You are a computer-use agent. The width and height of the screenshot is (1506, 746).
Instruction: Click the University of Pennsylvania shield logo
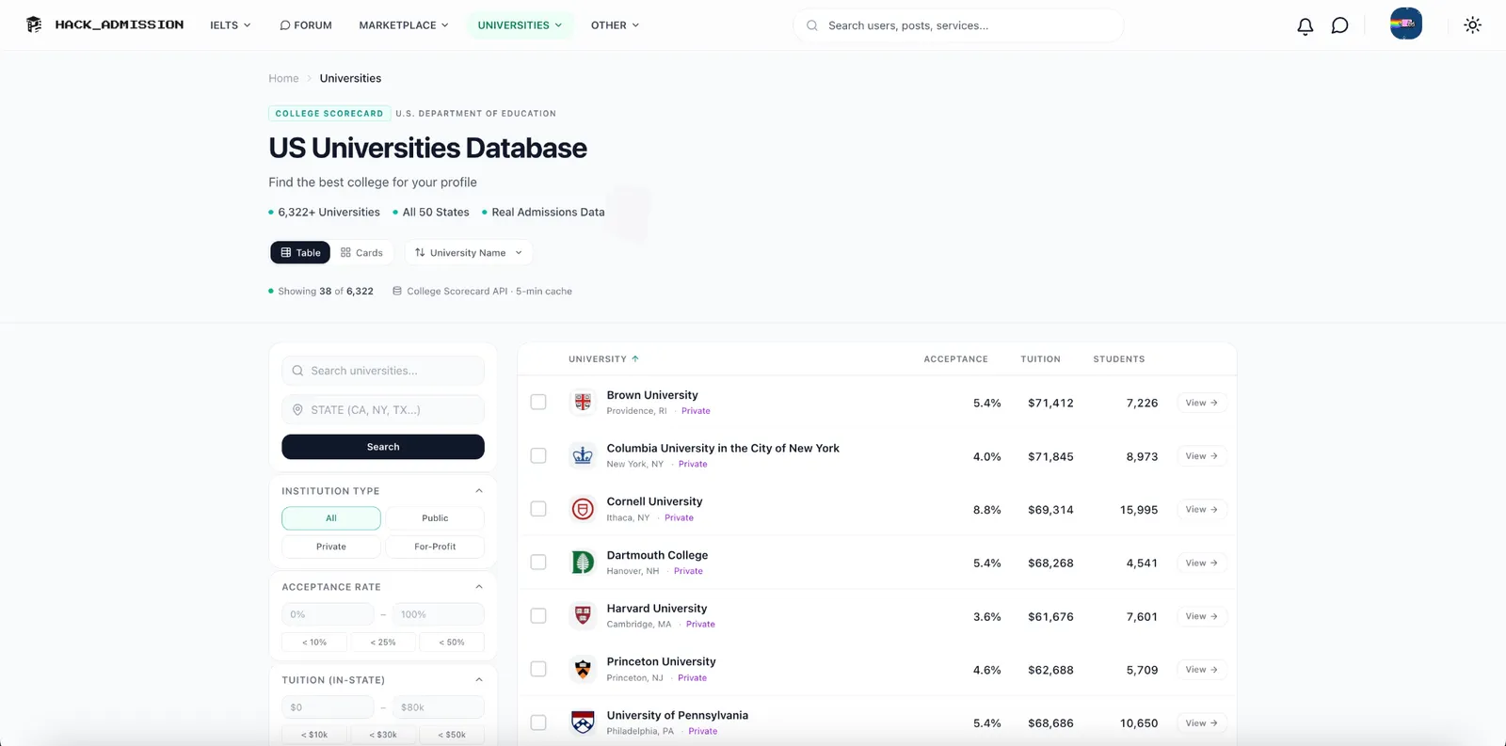583,722
